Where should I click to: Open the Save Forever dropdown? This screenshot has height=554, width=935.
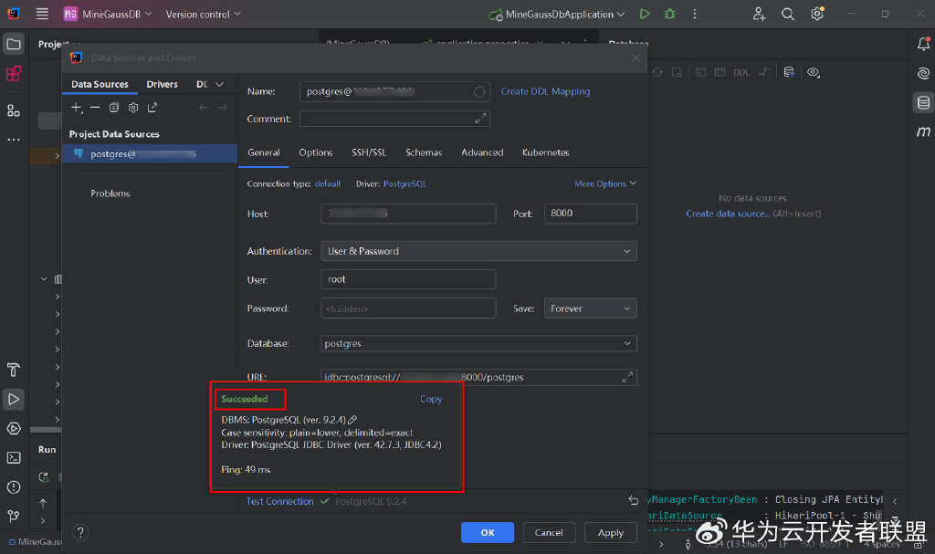click(591, 308)
